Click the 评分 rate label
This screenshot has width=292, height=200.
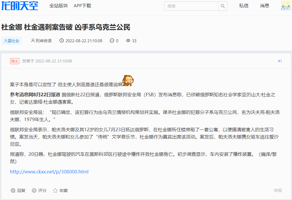coord(42,190)
